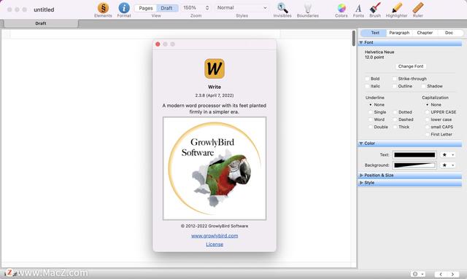467x279 pixels.
Task: Enable the Outline checkbox
Action: (x=394, y=86)
